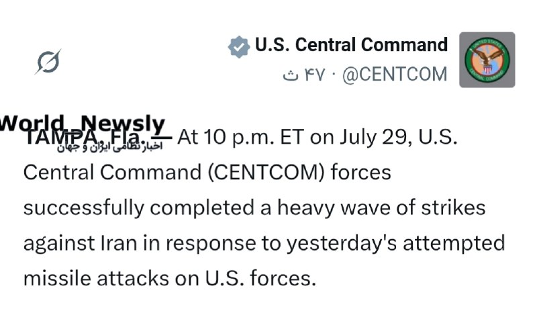Click '(CENTCOM)' in the tweet body

pos(266,172)
